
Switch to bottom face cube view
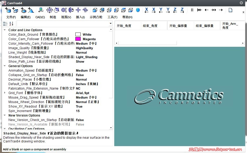tap(131, 10)
